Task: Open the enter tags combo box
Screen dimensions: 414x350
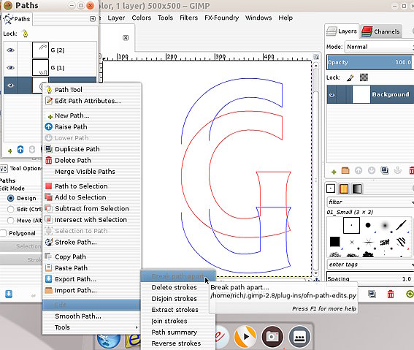Action: [x=370, y=265]
